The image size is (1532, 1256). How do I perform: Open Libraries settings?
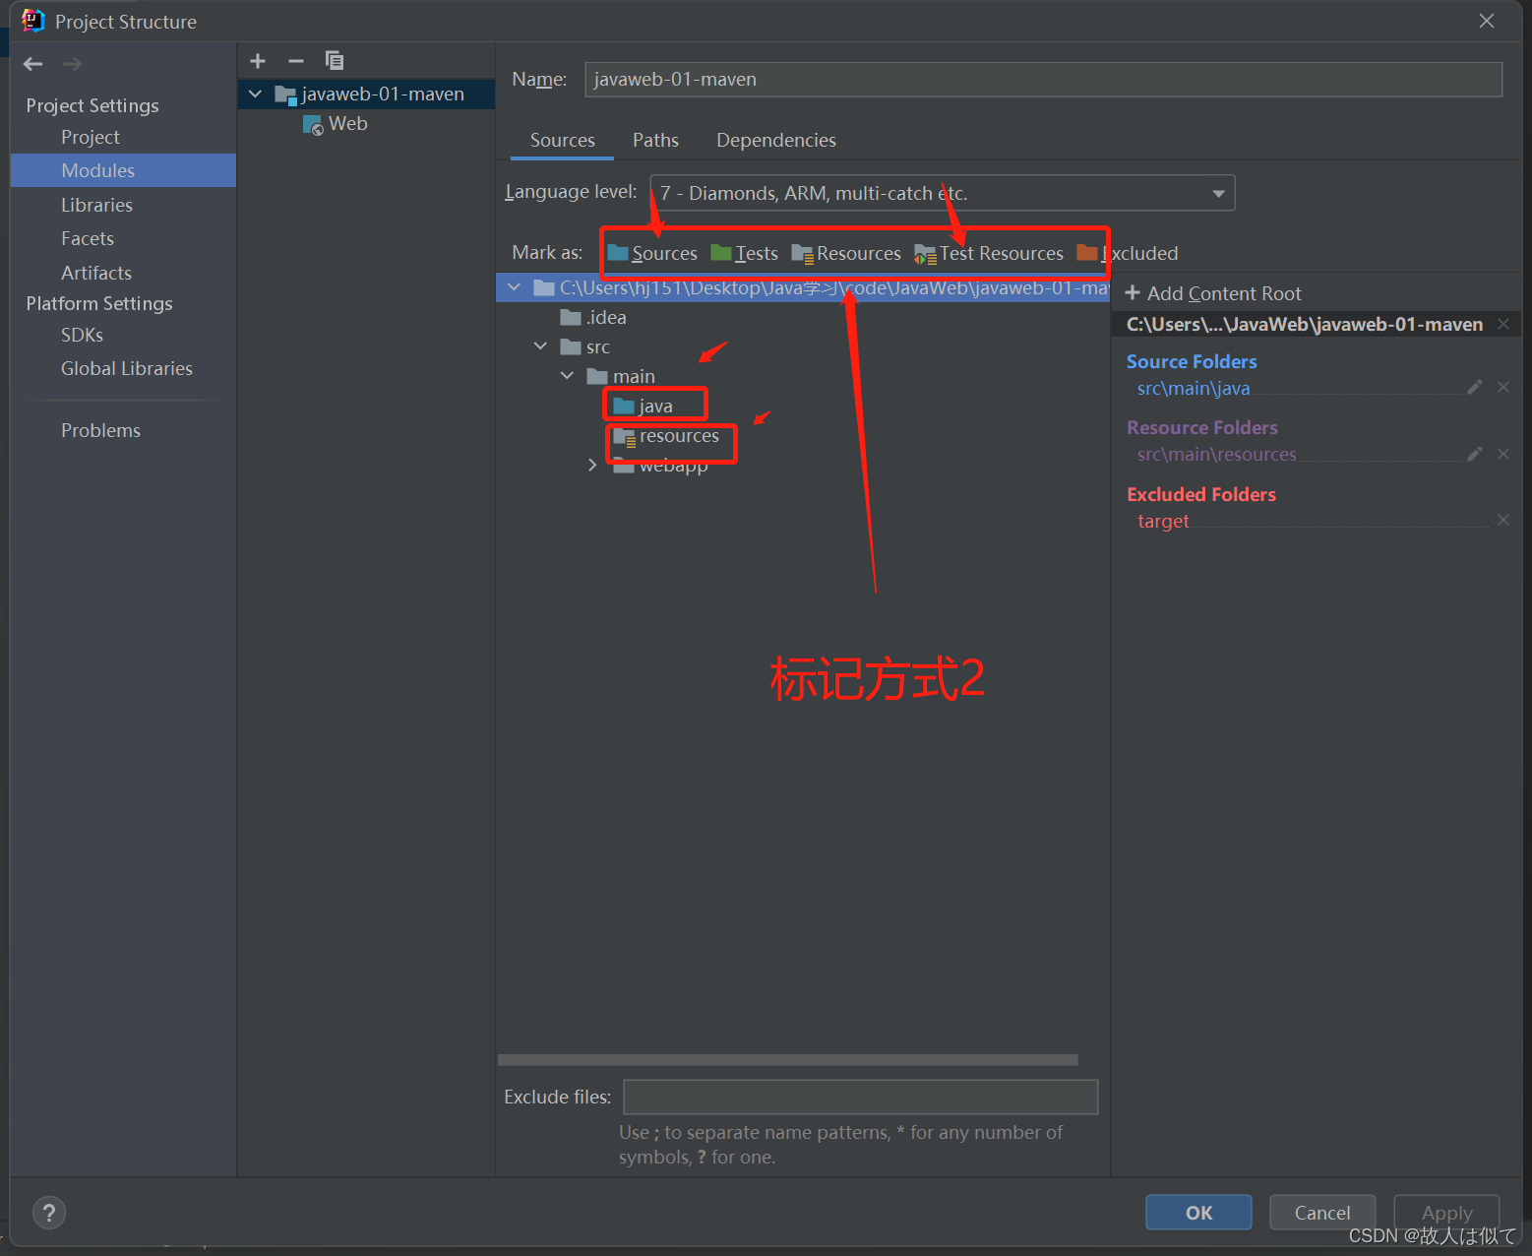click(x=96, y=205)
